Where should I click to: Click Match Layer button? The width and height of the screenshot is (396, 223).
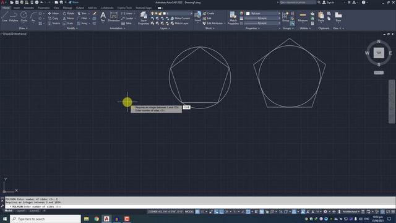pyautogui.click(x=179, y=24)
